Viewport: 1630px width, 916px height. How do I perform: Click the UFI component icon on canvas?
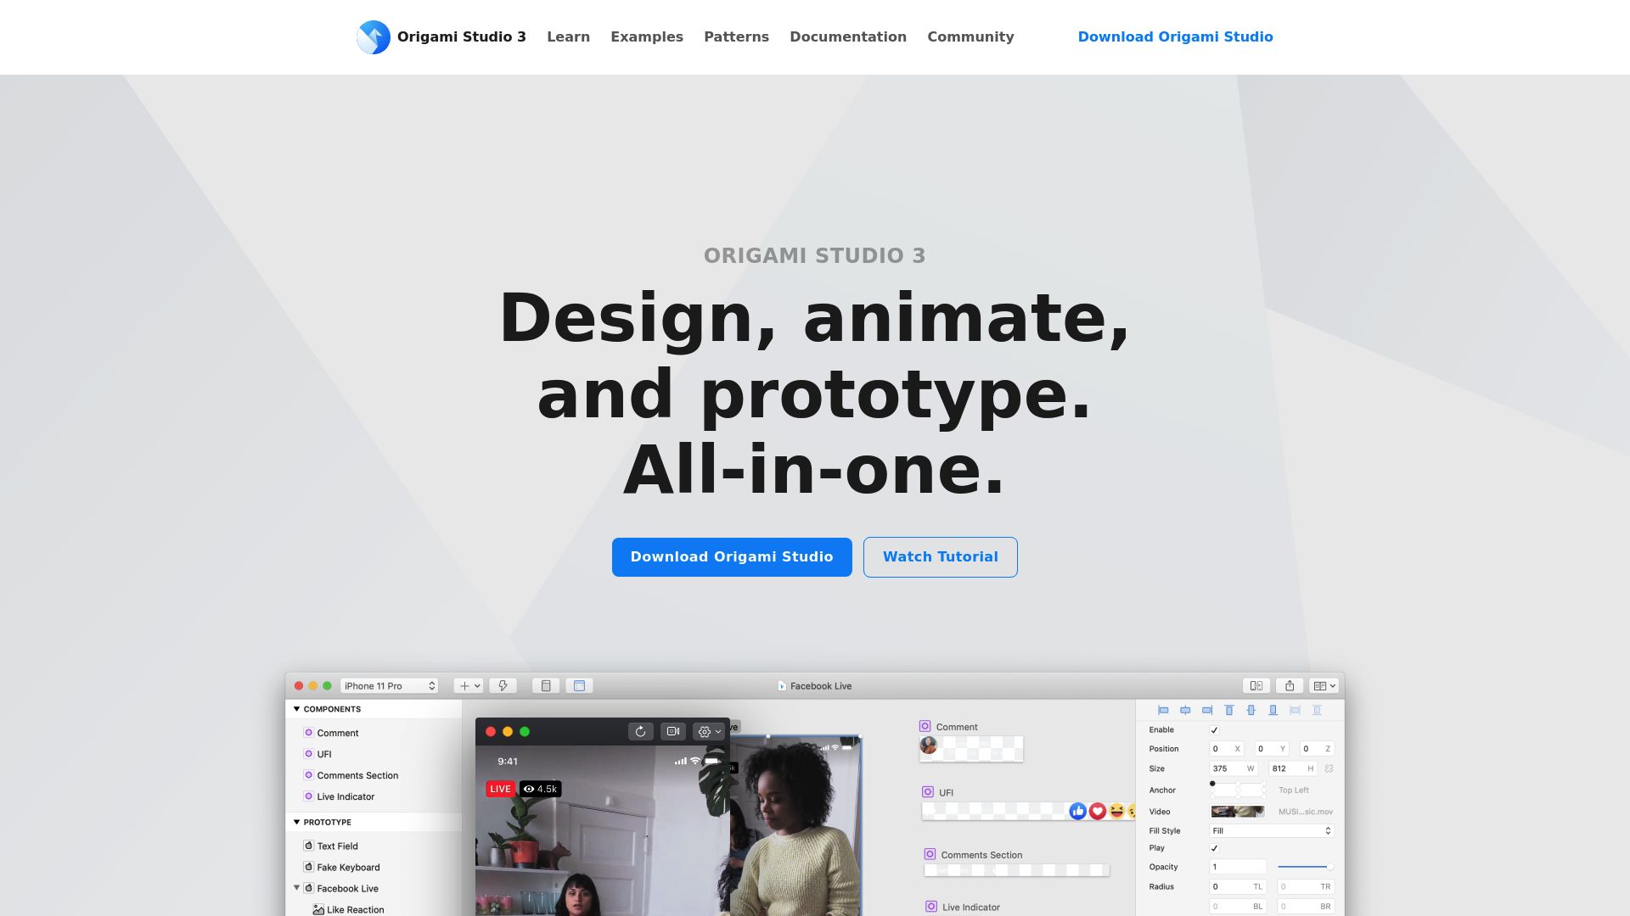[x=928, y=792]
